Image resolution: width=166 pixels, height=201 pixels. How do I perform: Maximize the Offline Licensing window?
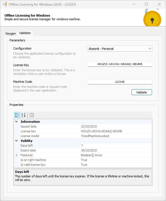pos(146,4)
